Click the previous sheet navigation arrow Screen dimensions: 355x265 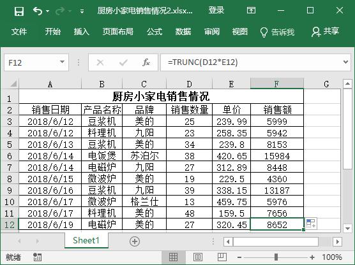click(19, 241)
